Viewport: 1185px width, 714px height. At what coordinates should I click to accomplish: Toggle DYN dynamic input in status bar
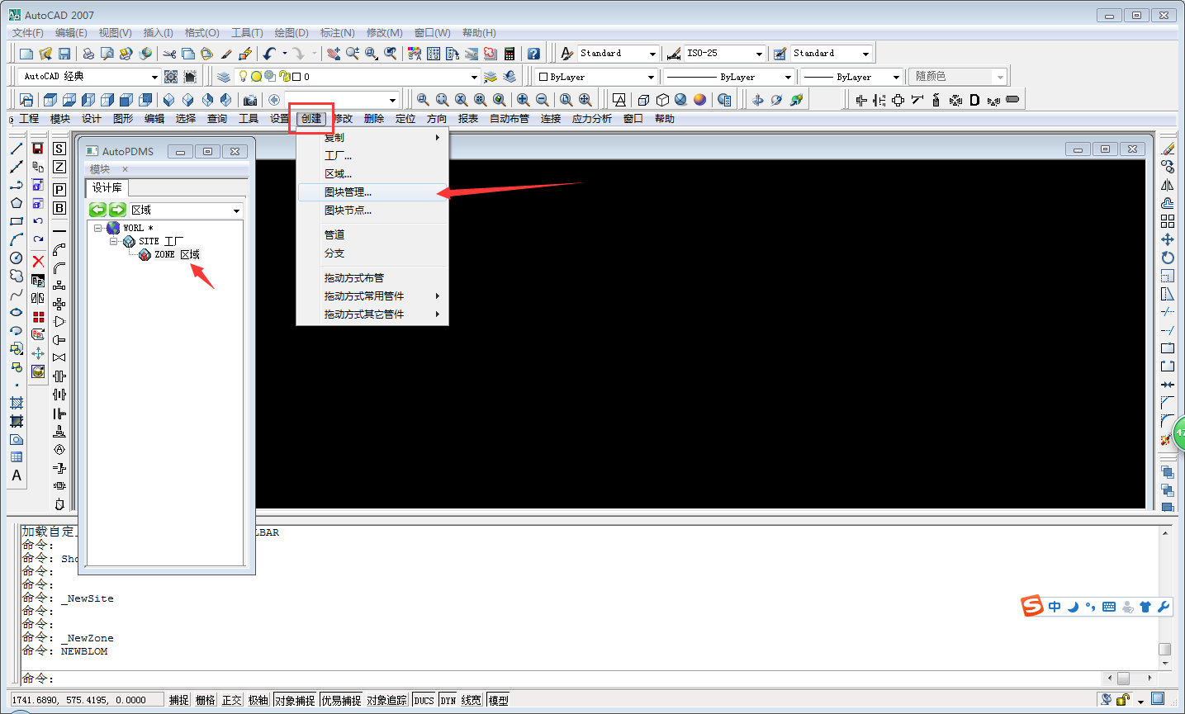coord(448,700)
